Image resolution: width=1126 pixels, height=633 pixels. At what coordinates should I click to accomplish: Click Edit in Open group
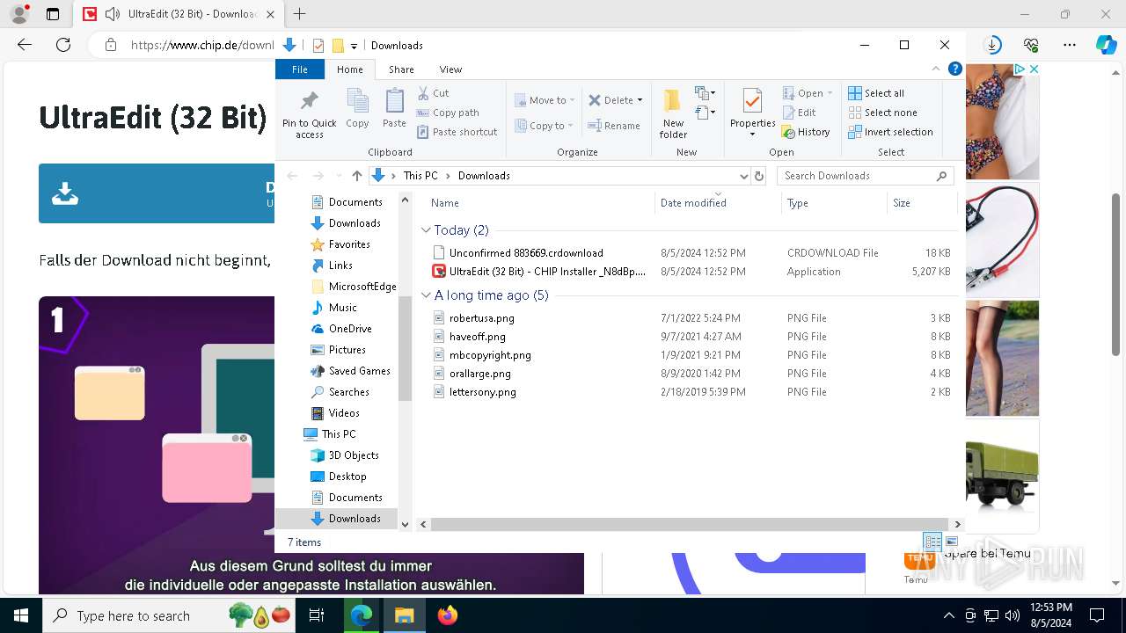point(799,113)
